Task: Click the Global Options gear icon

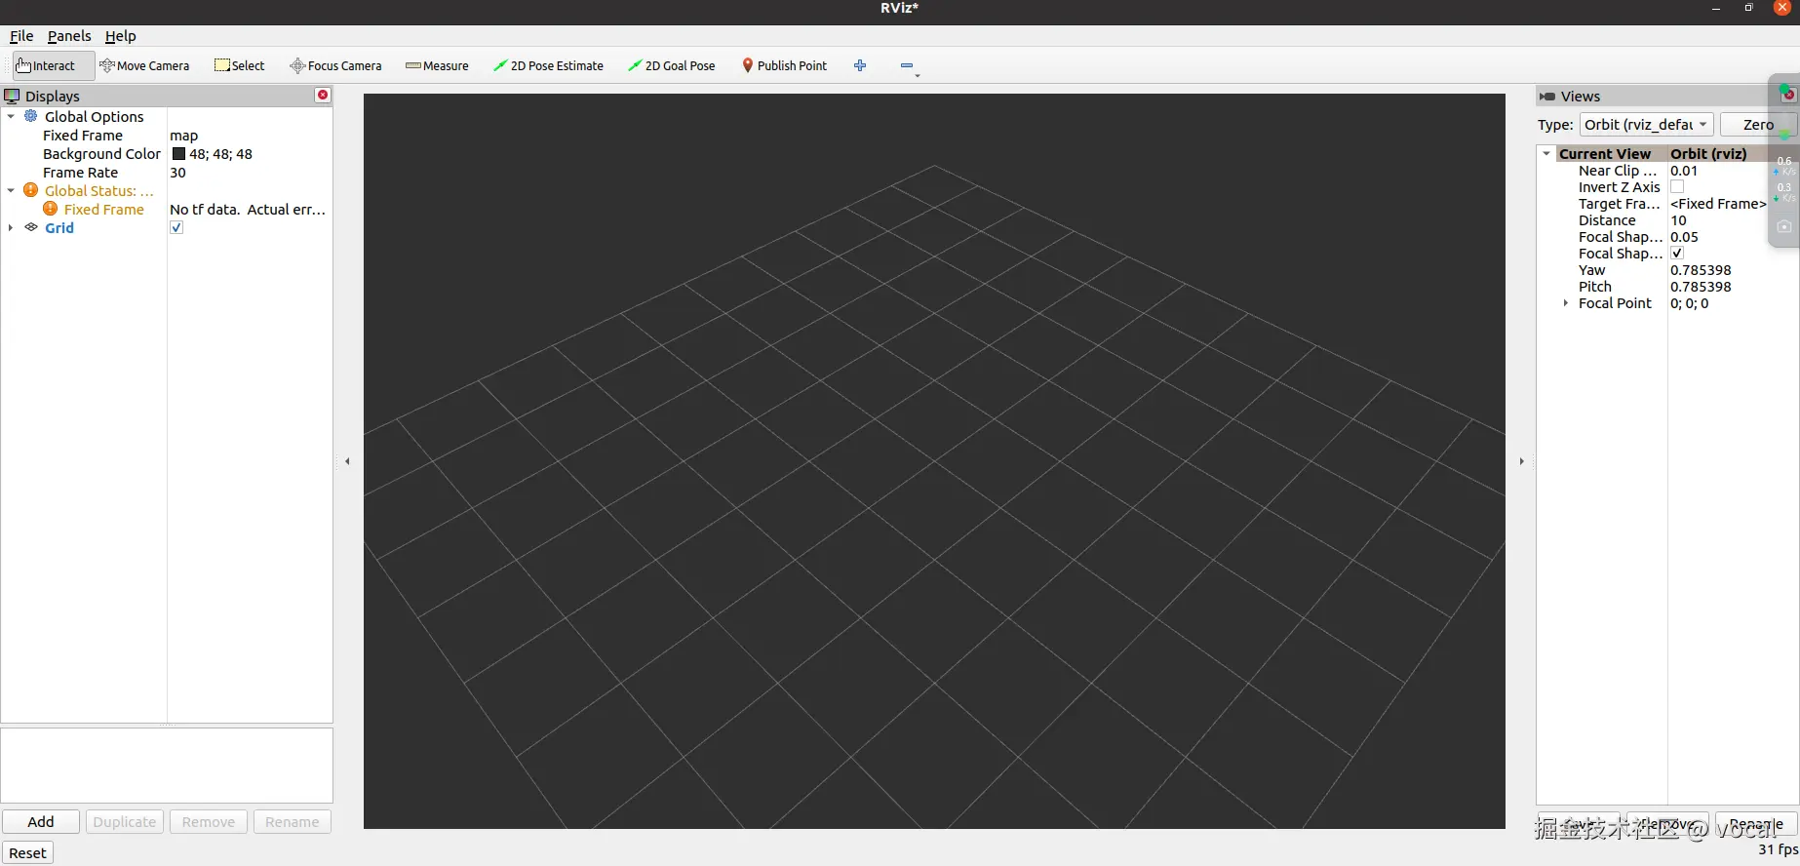Action: 31,116
